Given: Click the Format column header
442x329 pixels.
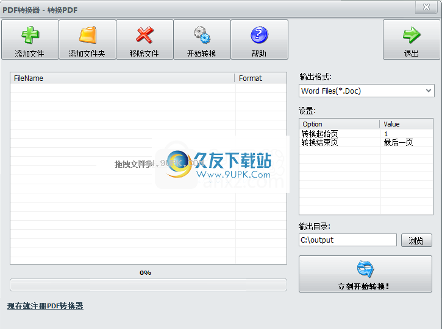Looking at the screenshot, I should (x=260, y=78).
